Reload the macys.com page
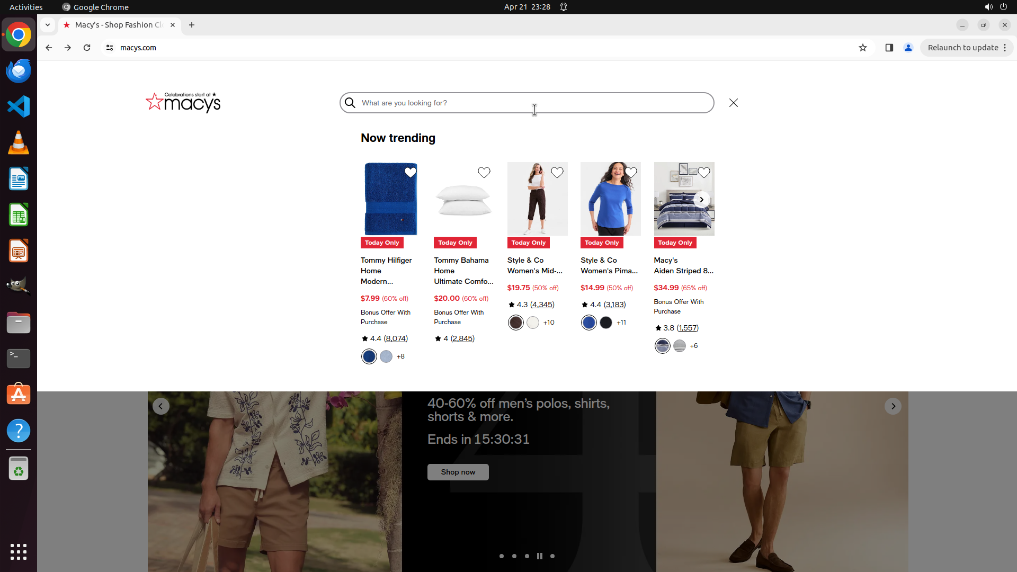 coord(87,48)
